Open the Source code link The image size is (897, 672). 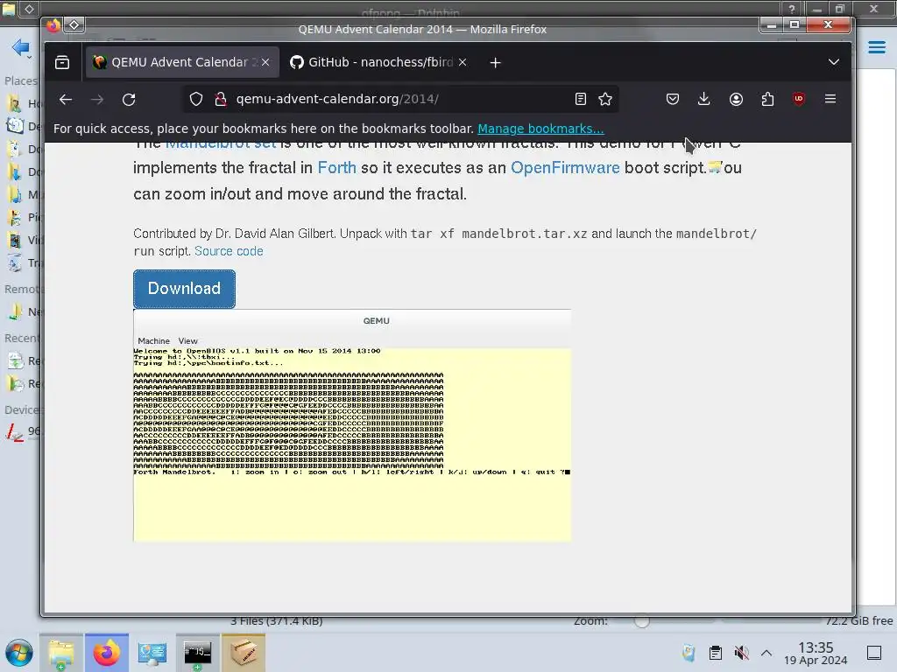coord(229,251)
